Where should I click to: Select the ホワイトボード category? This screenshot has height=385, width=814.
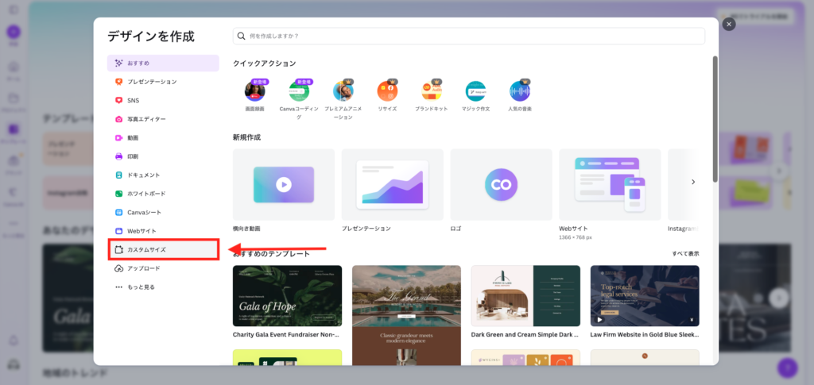click(163, 194)
